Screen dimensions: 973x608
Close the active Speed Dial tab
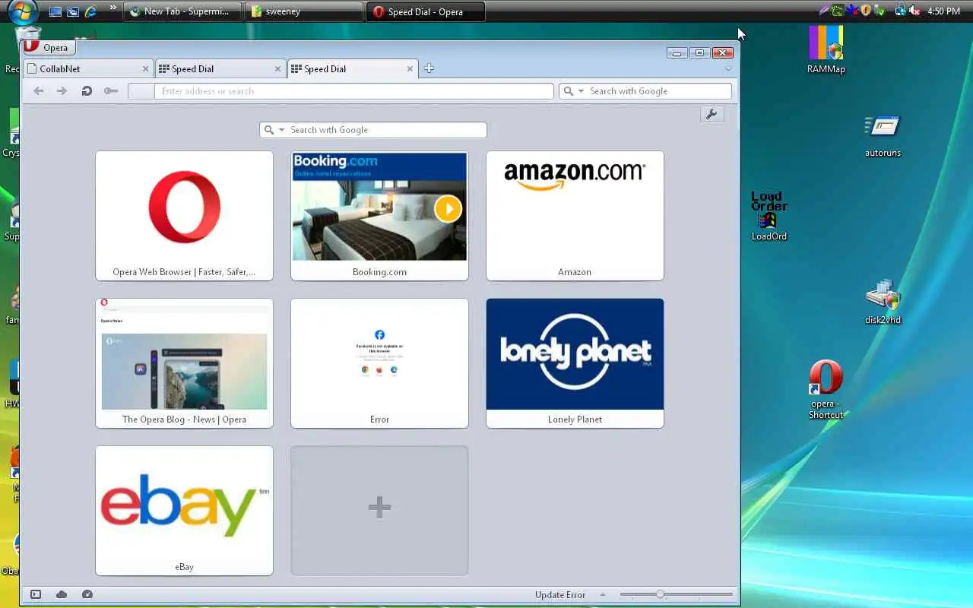pos(410,68)
